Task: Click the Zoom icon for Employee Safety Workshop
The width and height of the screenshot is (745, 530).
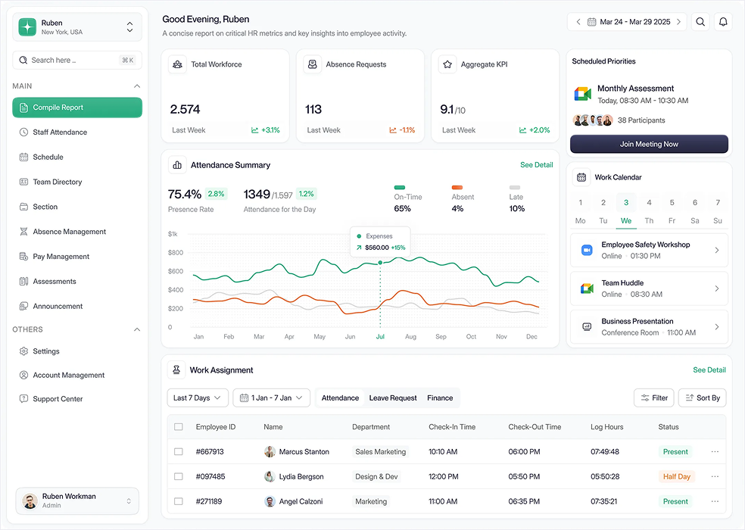Action: (588, 250)
